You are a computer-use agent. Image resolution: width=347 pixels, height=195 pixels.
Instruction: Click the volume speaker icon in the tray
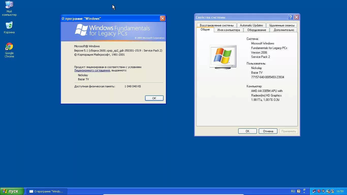[x=323, y=191]
